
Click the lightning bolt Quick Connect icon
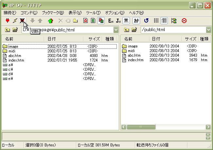click(x=15, y=21)
